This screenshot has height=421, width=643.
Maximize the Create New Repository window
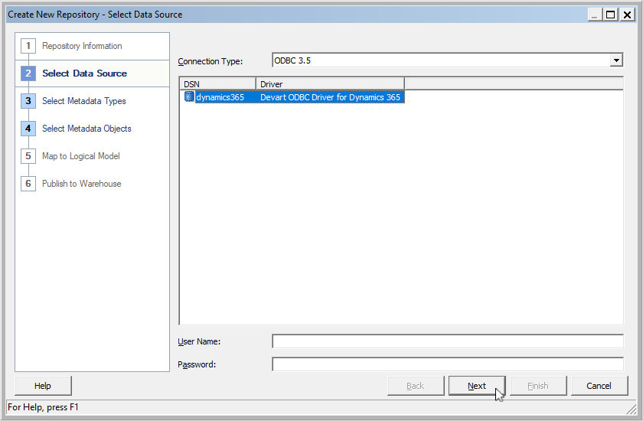(x=611, y=15)
